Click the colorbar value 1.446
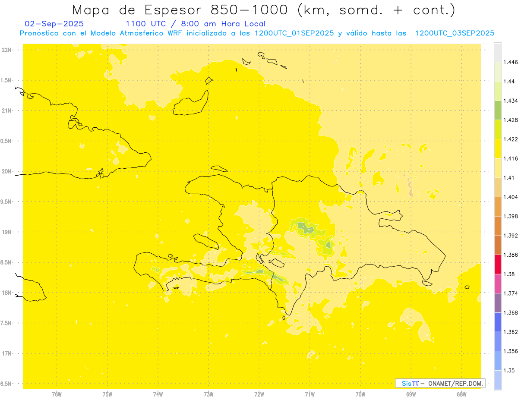Screen dimensions: 518x400 tap(511, 62)
